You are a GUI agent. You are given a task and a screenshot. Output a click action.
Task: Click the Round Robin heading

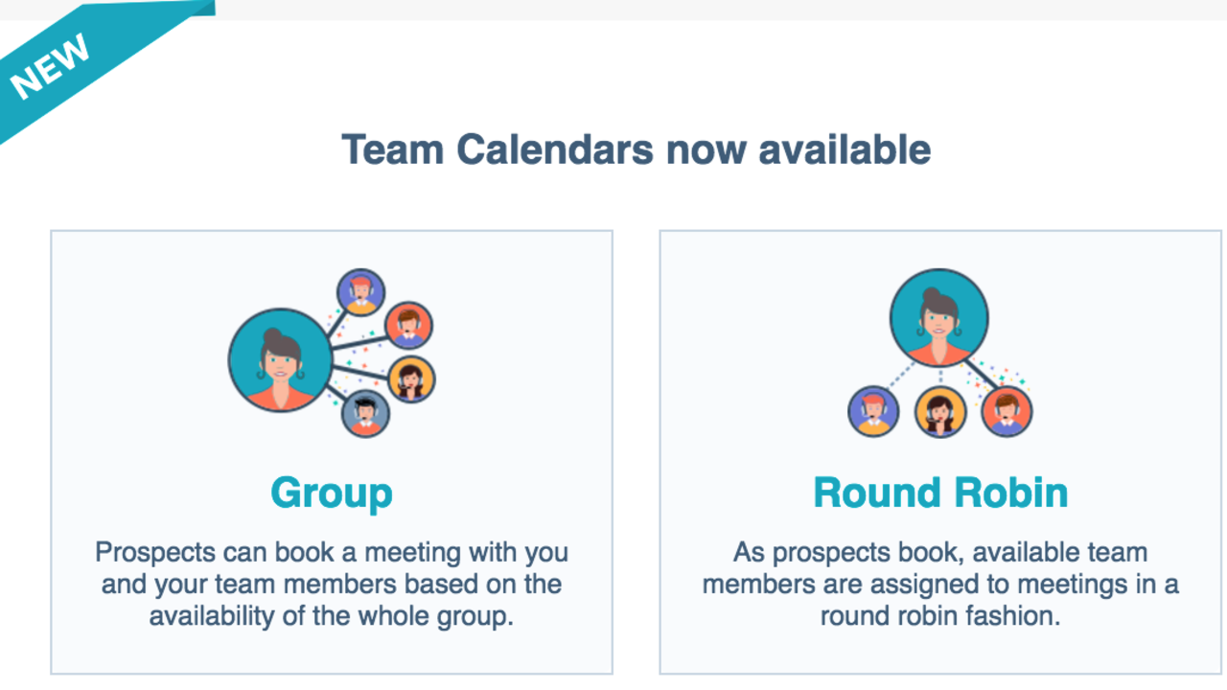(940, 493)
